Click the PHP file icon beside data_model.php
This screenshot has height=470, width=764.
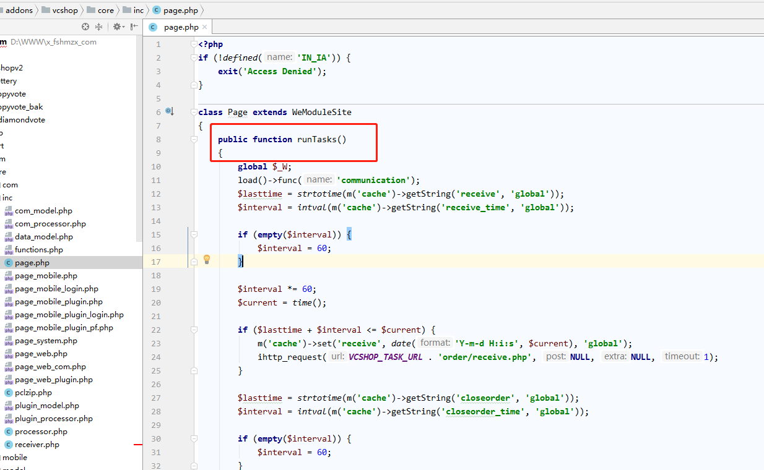(9, 237)
